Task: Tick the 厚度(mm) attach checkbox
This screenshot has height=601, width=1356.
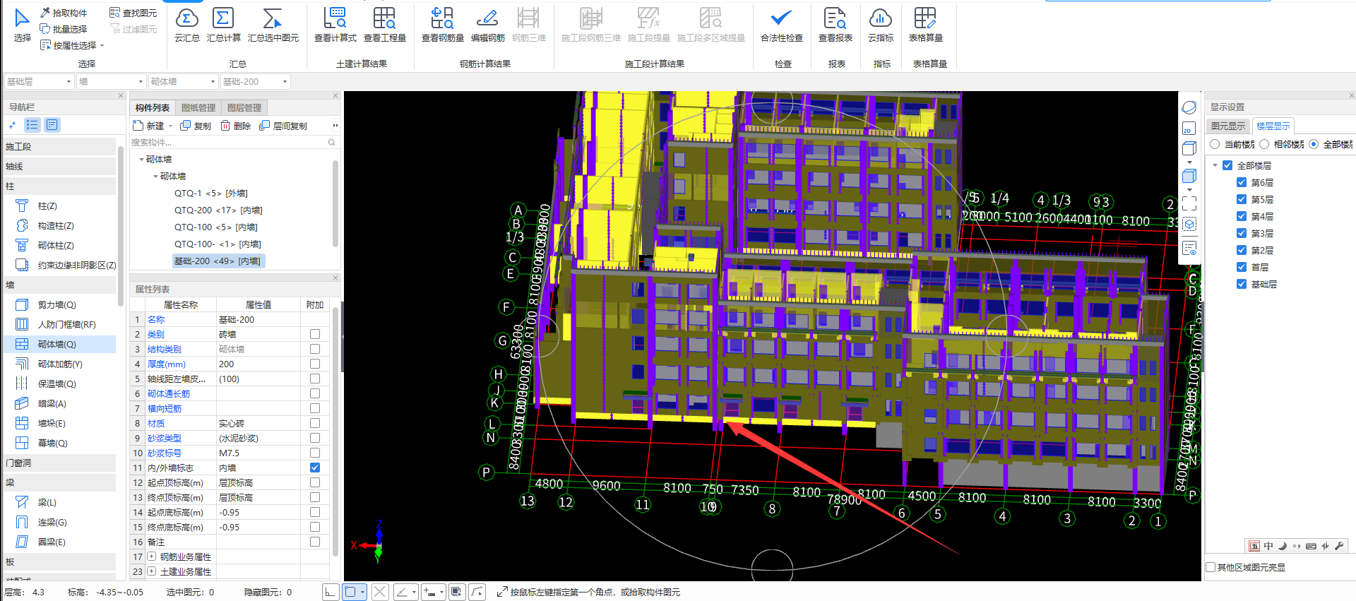Action: [315, 364]
